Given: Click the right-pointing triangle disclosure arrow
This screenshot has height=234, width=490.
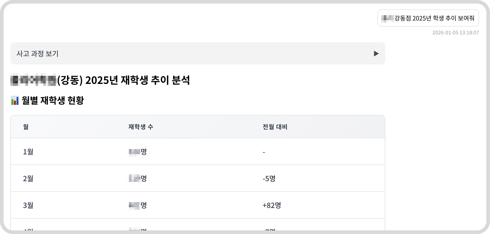Looking at the screenshot, I should pos(377,53).
